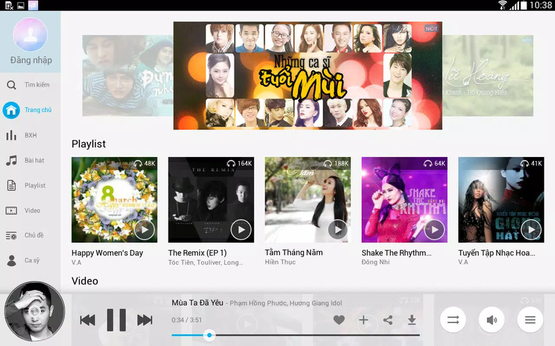This screenshot has width=555, height=346.
Task: Toggle the volume speaker button
Action: 492,320
